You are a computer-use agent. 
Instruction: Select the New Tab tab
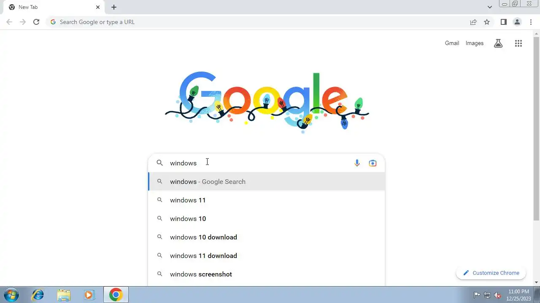pos(54,8)
